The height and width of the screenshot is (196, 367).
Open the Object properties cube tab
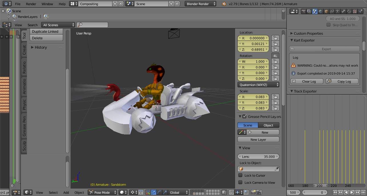tap(326, 11)
